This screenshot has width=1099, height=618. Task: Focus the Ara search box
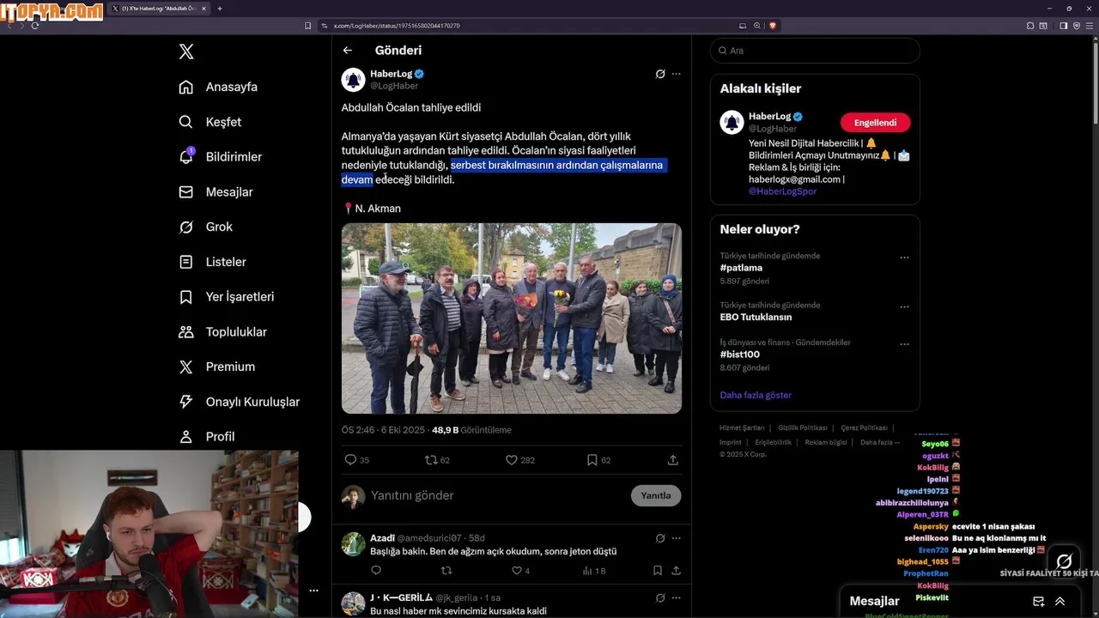point(815,51)
